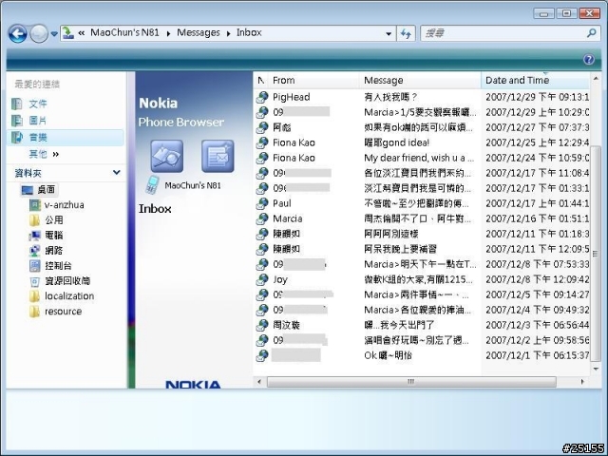Click the 網路 network icon in tree
608x456 pixels.
point(35,251)
